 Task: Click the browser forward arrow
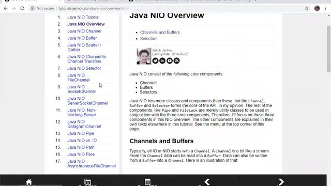[x=14, y=8]
